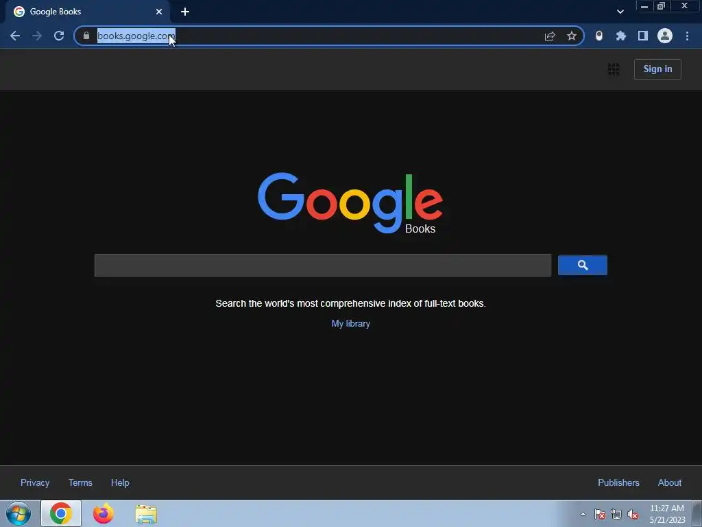Open the mouse-shaped extension icon
This screenshot has width=702, height=527.
(599, 36)
